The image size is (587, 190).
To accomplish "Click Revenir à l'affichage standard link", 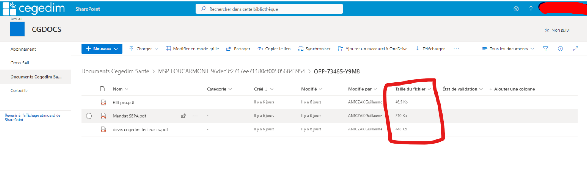I will (x=33, y=117).
